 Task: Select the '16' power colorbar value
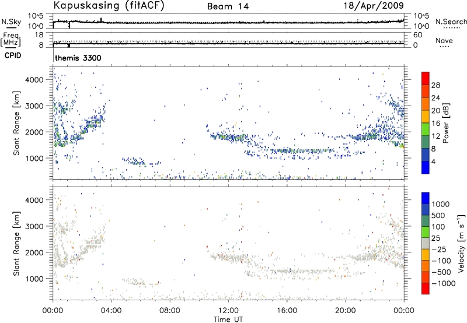tap(435, 124)
